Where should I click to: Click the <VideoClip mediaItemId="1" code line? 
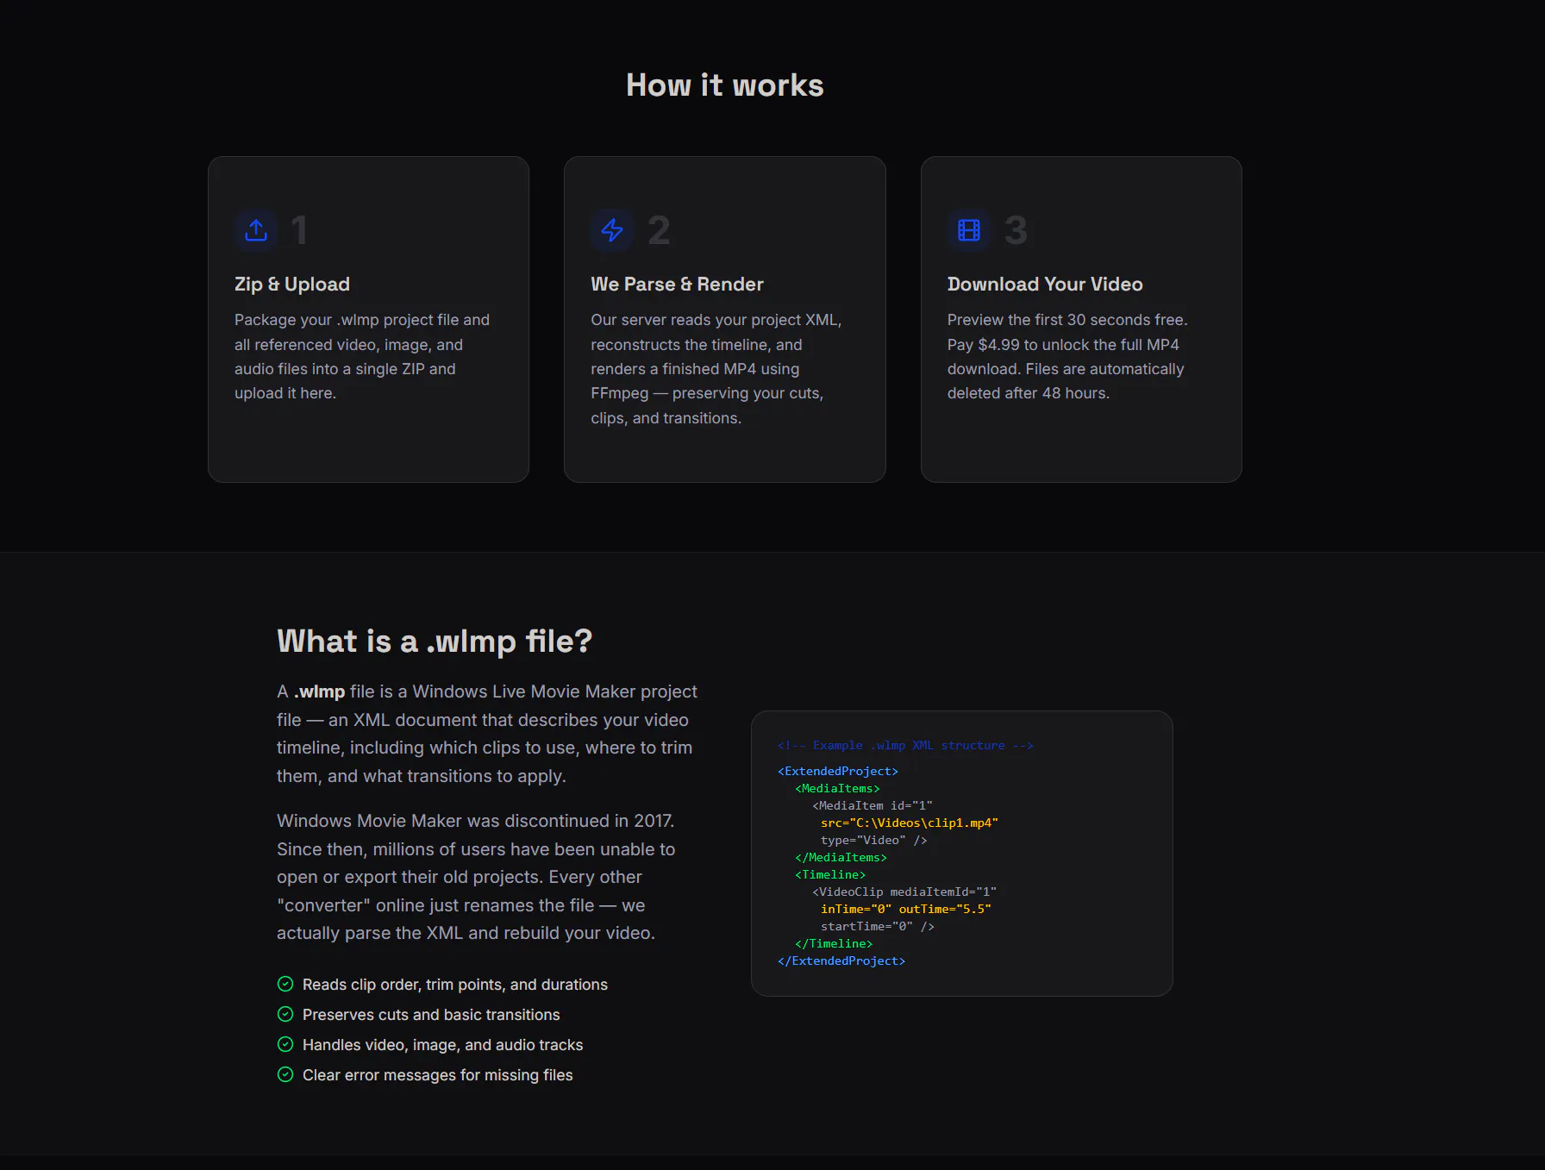(904, 892)
